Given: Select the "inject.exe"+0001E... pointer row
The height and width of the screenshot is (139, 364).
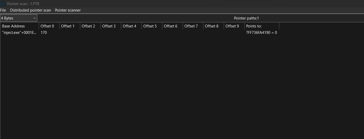Looking at the screenshot, I should coord(140,33).
